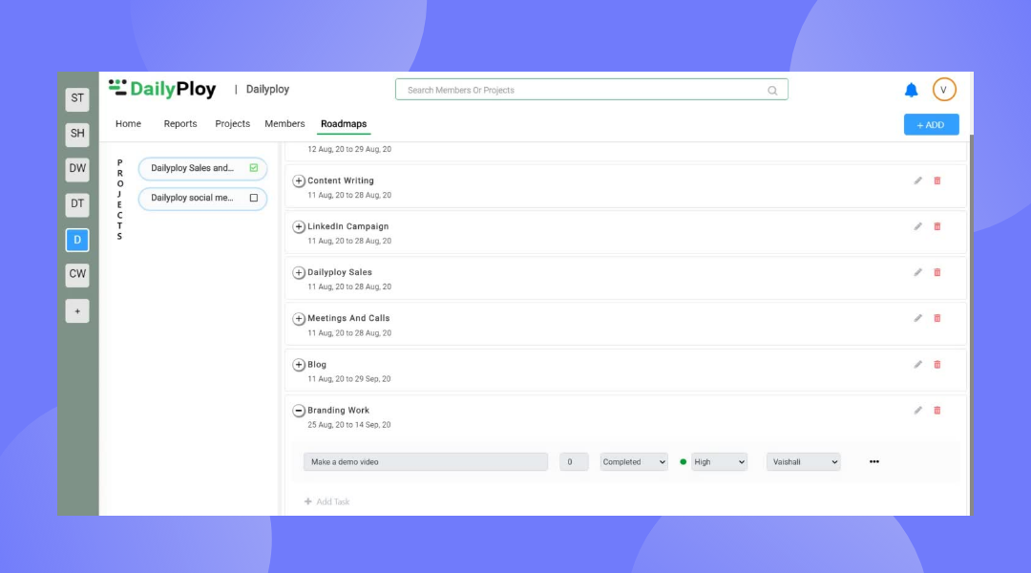Delete the LinkedIn Campaign roadmap
This screenshot has height=573, width=1031.
937,227
